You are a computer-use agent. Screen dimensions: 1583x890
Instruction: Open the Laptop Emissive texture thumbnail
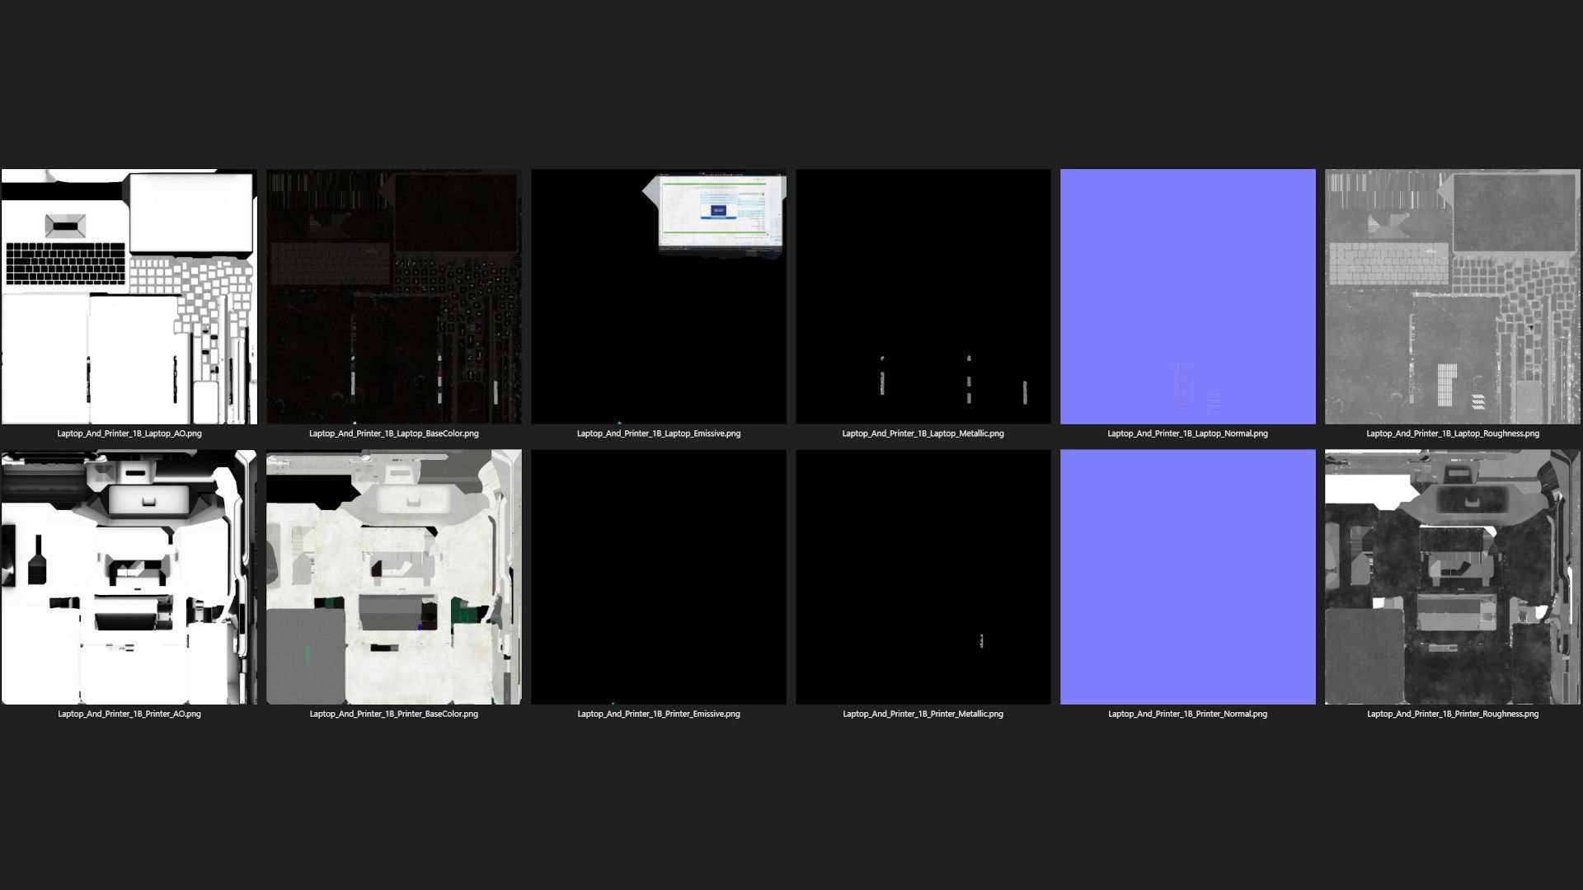[x=659, y=297]
